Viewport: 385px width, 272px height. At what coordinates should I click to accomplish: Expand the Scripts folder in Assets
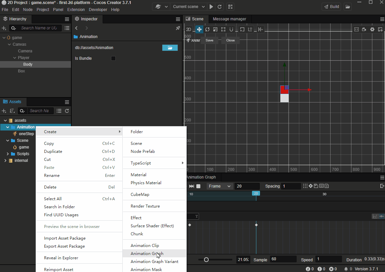[8, 154]
